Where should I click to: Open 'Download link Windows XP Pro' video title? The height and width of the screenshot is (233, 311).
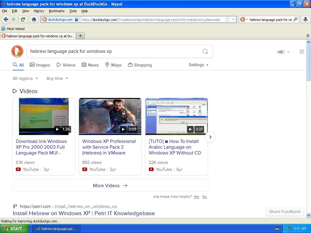pyautogui.click(x=41, y=147)
